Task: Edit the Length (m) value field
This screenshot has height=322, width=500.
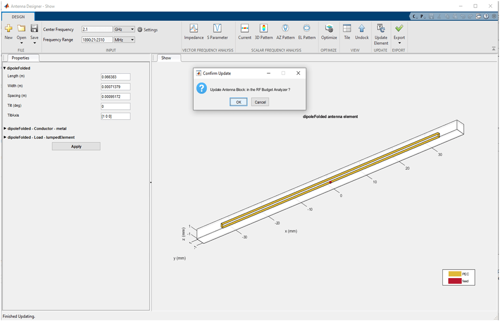Action: coord(116,77)
